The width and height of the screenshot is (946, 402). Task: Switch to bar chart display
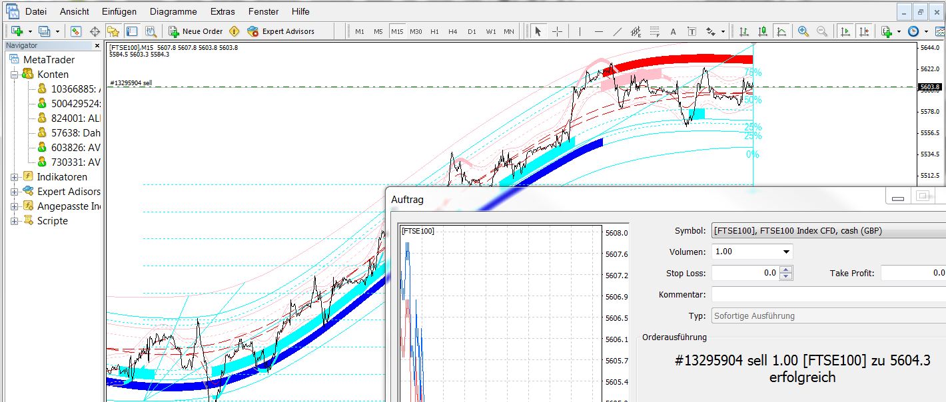coord(743,31)
